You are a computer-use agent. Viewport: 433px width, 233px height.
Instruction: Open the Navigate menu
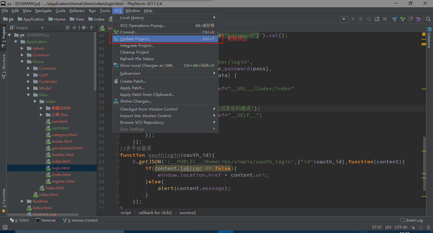43,11
